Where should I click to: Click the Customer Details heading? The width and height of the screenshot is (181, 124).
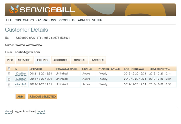(26, 30)
